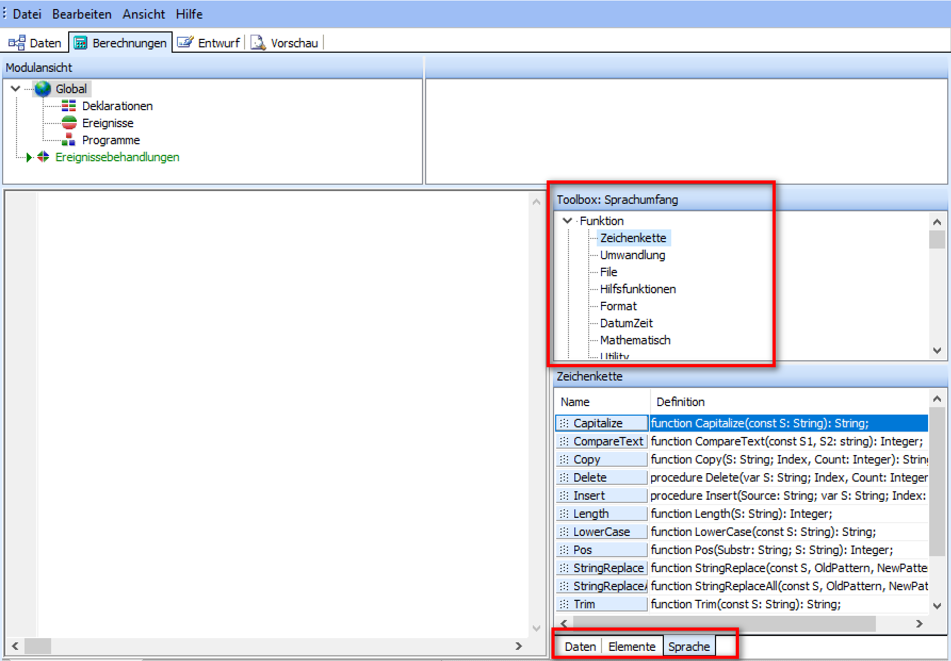Image resolution: width=951 pixels, height=661 pixels.
Task: Switch to the bottom Daten tab
Action: click(x=580, y=647)
